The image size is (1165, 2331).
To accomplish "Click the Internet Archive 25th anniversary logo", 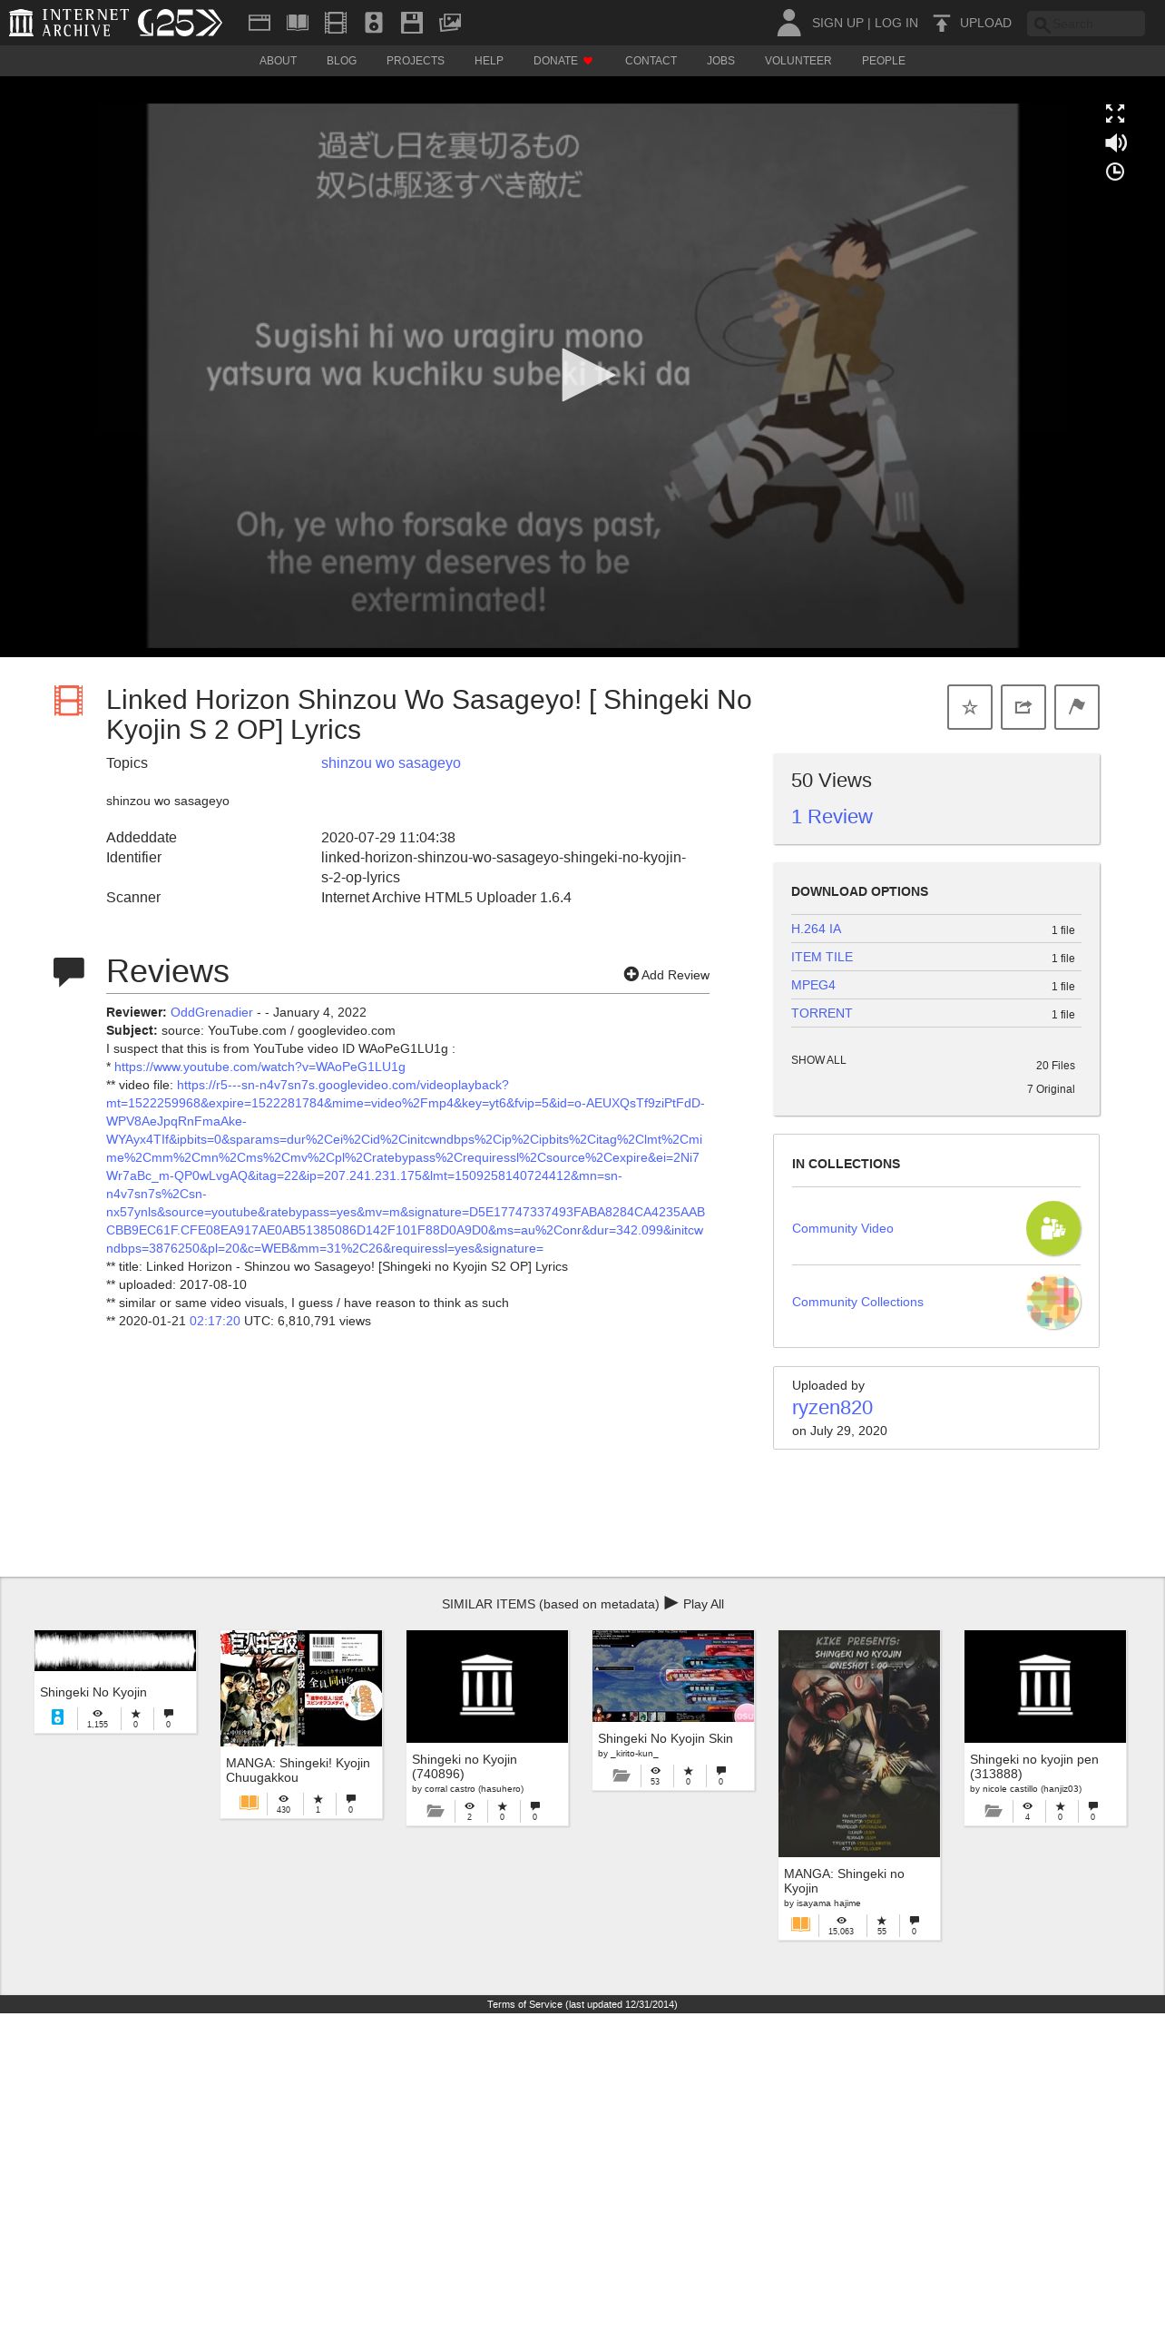I will [181, 23].
